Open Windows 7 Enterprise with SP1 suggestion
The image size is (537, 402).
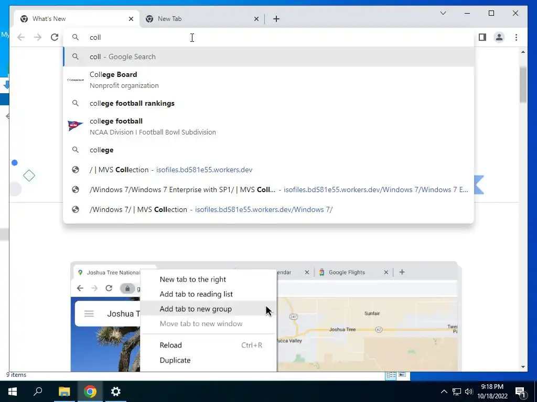[268, 189]
